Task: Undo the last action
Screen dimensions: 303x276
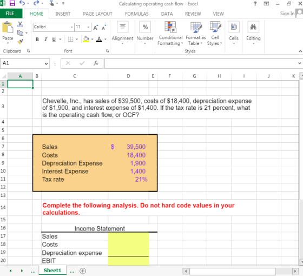Action: point(22,3)
